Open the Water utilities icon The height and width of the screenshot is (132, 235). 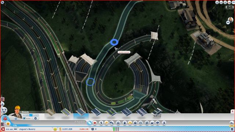[x=106, y=123]
